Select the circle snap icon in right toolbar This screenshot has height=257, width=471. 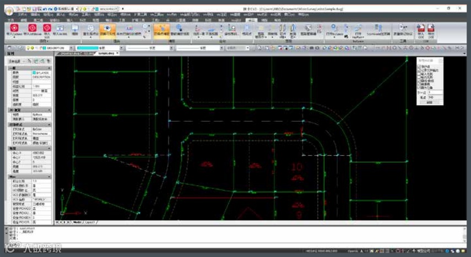pyautogui.click(x=394, y=48)
